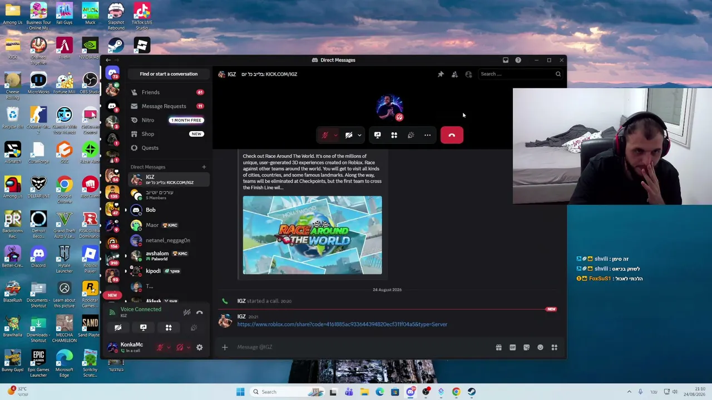Share screen from the voice panel
Viewport: 712px width, 400px height.
tap(143, 328)
